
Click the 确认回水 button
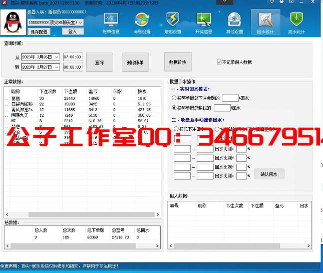pyautogui.click(x=269, y=174)
